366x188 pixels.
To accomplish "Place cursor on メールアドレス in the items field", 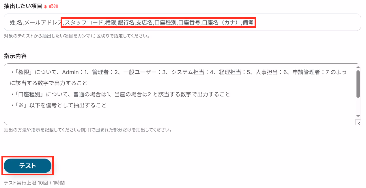I will pos(43,22).
